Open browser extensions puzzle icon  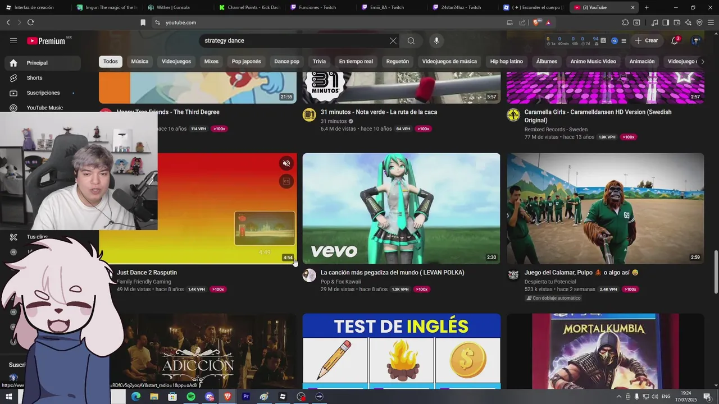pyautogui.click(x=625, y=22)
